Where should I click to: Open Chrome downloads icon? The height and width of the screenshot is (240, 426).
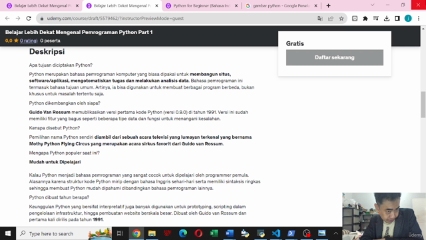click(386, 19)
